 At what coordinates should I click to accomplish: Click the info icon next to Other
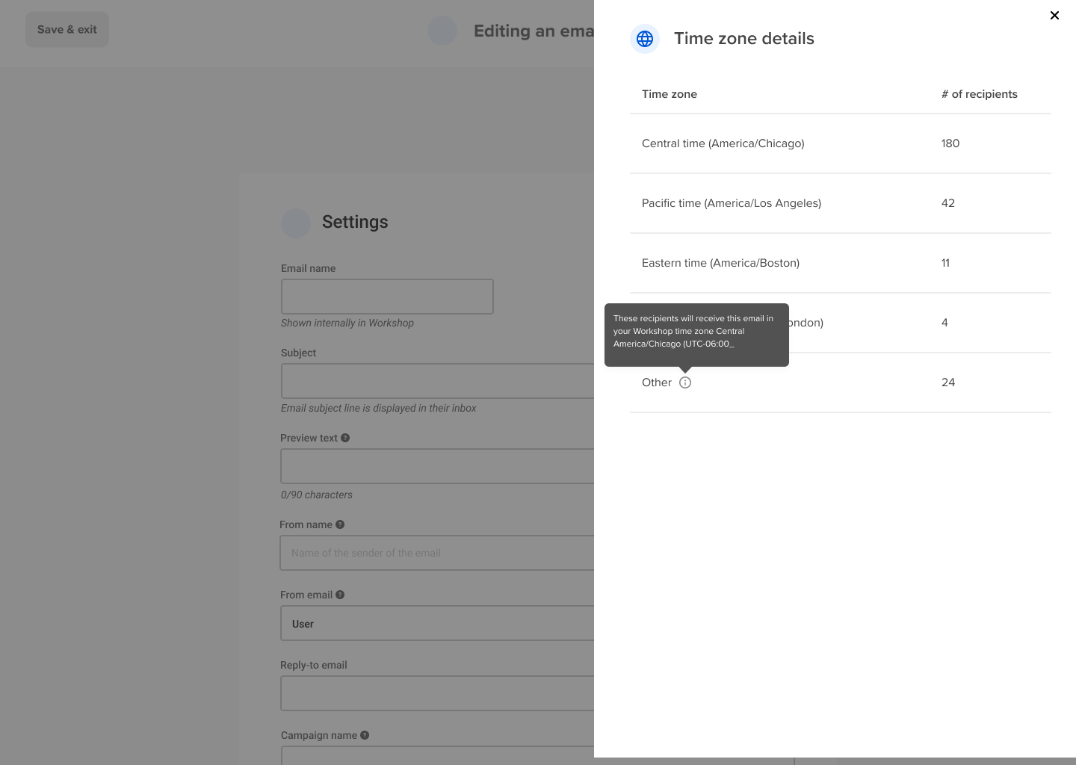(x=686, y=382)
